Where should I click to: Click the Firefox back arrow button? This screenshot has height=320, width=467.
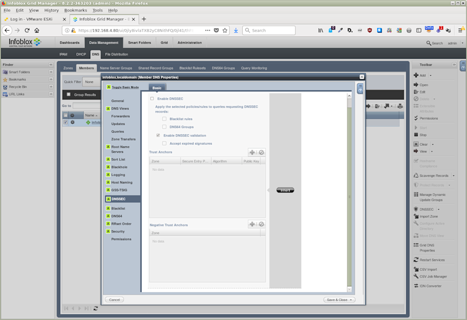[7, 31]
